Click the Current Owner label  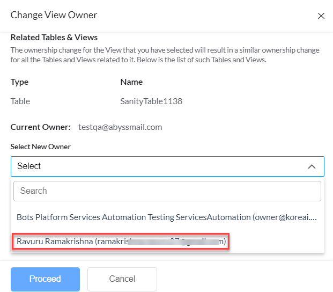[40, 127]
